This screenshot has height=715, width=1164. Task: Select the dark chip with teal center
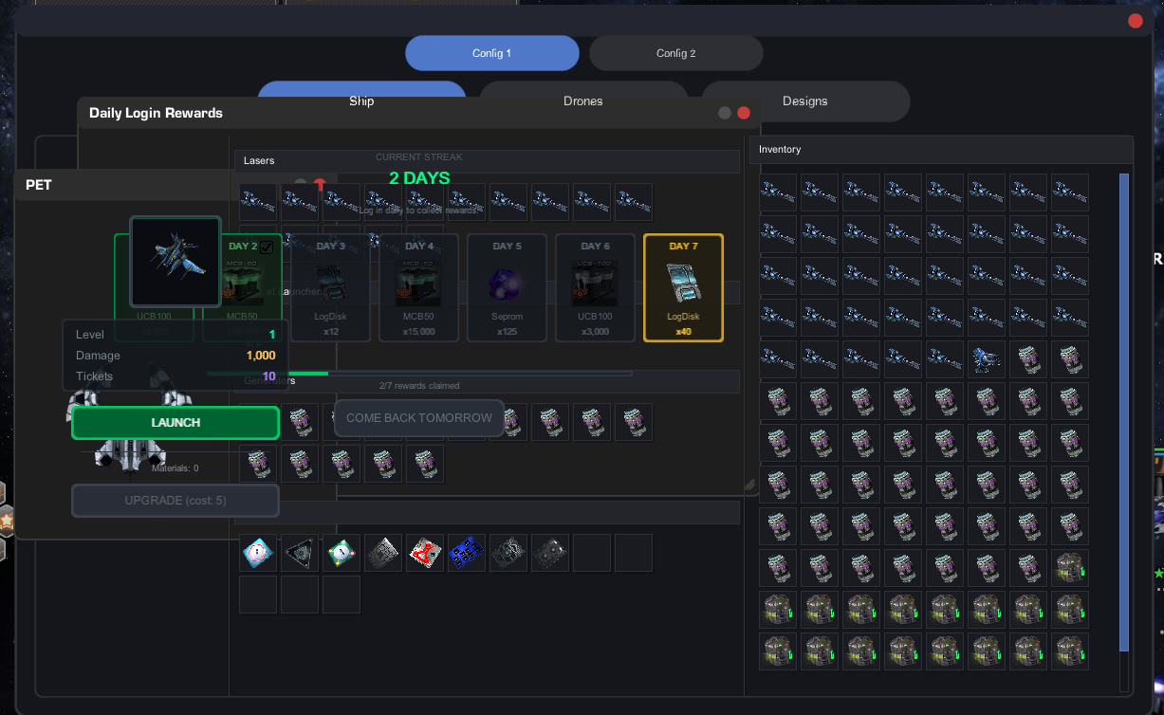click(508, 553)
